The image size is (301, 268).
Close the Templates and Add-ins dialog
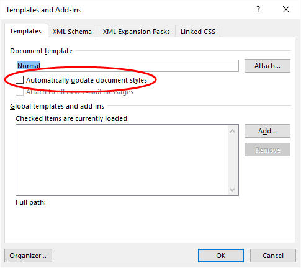[x=286, y=9]
